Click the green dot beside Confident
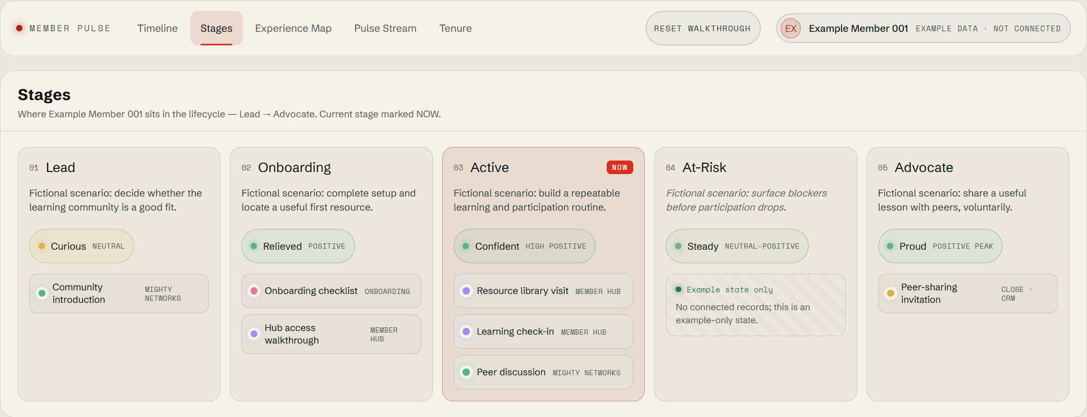This screenshot has height=417, width=1087. [466, 246]
